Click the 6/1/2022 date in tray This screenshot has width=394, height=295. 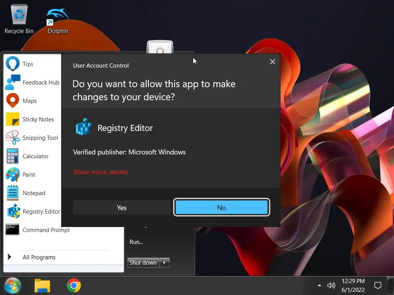(x=353, y=290)
